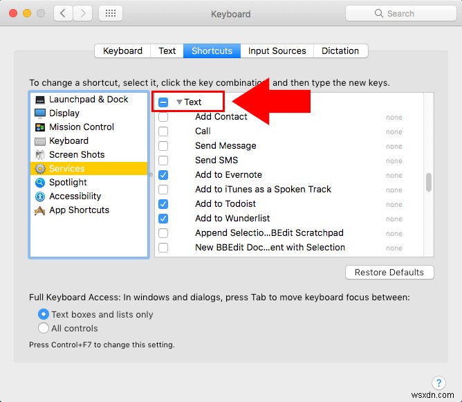The image size is (462, 402).
Task: Select Screen Shots category
Action: click(x=89, y=155)
